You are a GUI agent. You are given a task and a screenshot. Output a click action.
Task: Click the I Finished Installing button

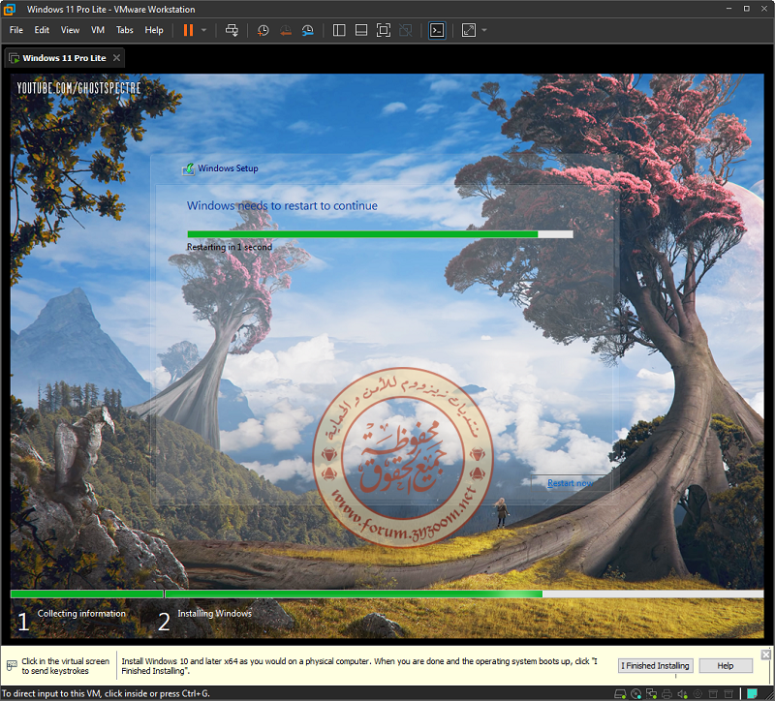(x=655, y=666)
